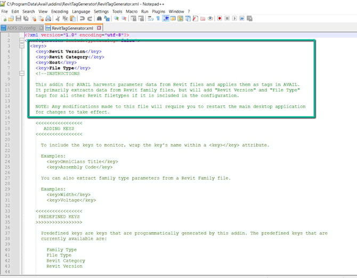
Task: Start macro recording with red record icon
Action: 219,18
